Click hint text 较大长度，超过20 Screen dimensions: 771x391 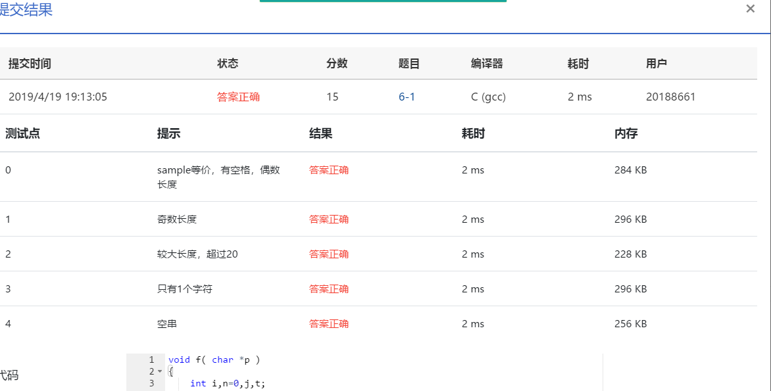coord(197,254)
